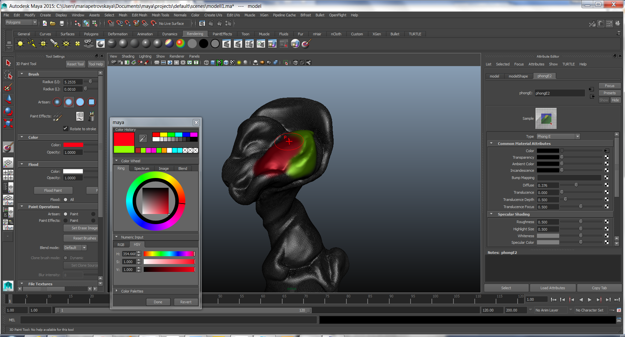This screenshot has height=337, width=625.
Task: Select the RGB numeric input tab
Action: [x=121, y=245]
